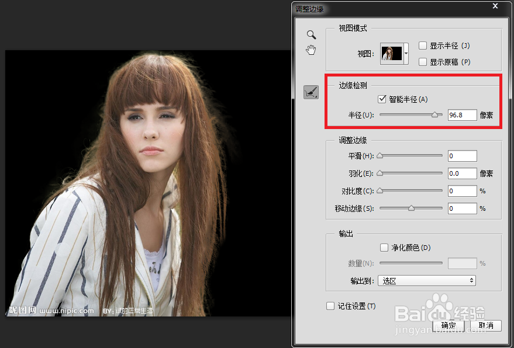Viewport: 514px width, 348px height.
Task: Click the 半径 radius slider handle
Action: pyautogui.click(x=435, y=114)
